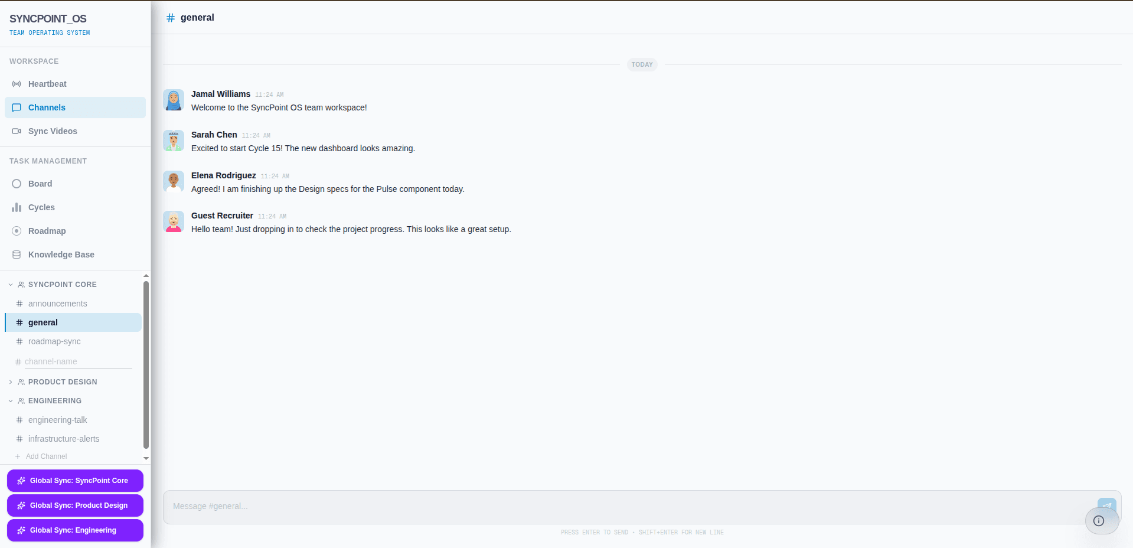Open the Roadmap view
This screenshot has height=548, width=1133.
(x=47, y=231)
